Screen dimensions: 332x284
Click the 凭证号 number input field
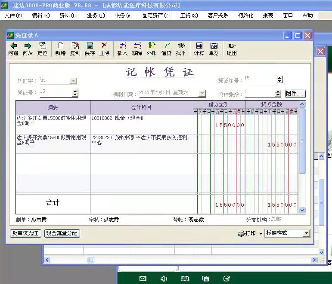click(55, 92)
